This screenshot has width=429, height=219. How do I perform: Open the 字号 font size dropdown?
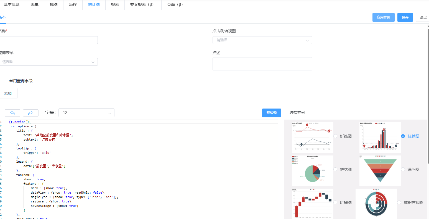pos(86,113)
